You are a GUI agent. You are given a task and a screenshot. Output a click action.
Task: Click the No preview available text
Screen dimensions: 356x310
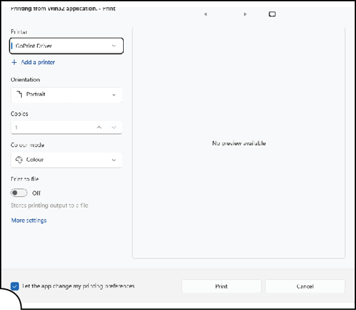pos(239,143)
